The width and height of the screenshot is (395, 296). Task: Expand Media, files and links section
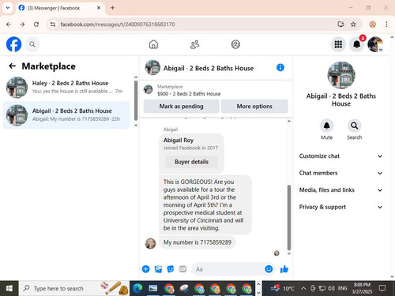point(340,190)
